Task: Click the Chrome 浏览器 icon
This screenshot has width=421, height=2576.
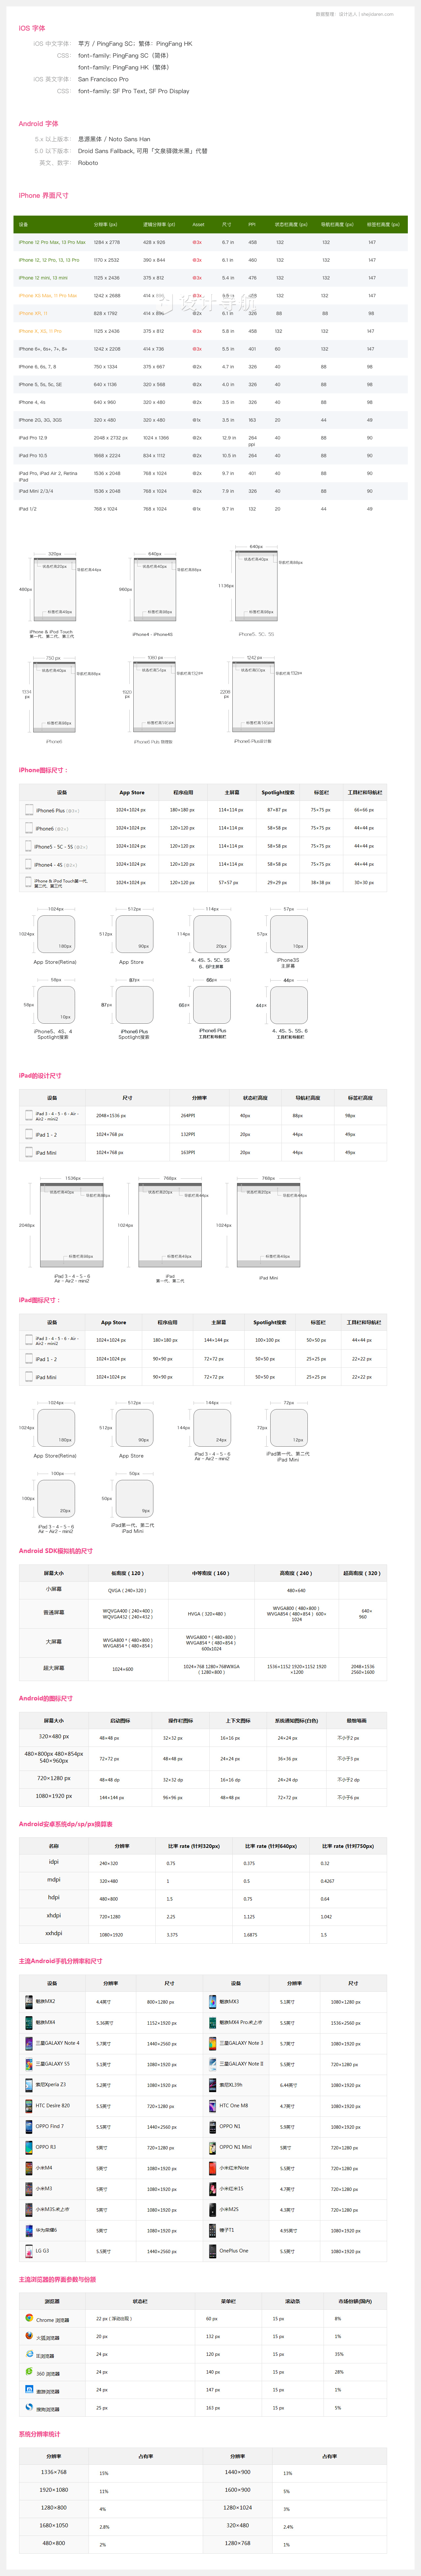Action: pyautogui.click(x=29, y=2318)
